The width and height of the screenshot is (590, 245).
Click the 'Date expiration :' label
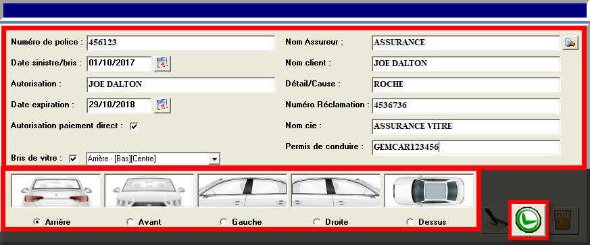coord(43,105)
